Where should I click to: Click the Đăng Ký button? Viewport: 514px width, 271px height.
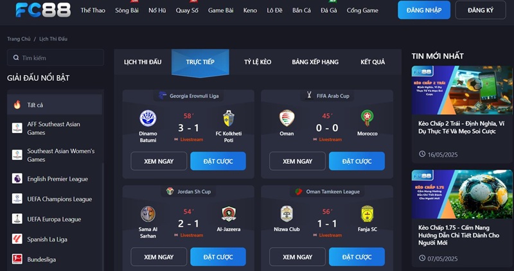coord(481,10)
